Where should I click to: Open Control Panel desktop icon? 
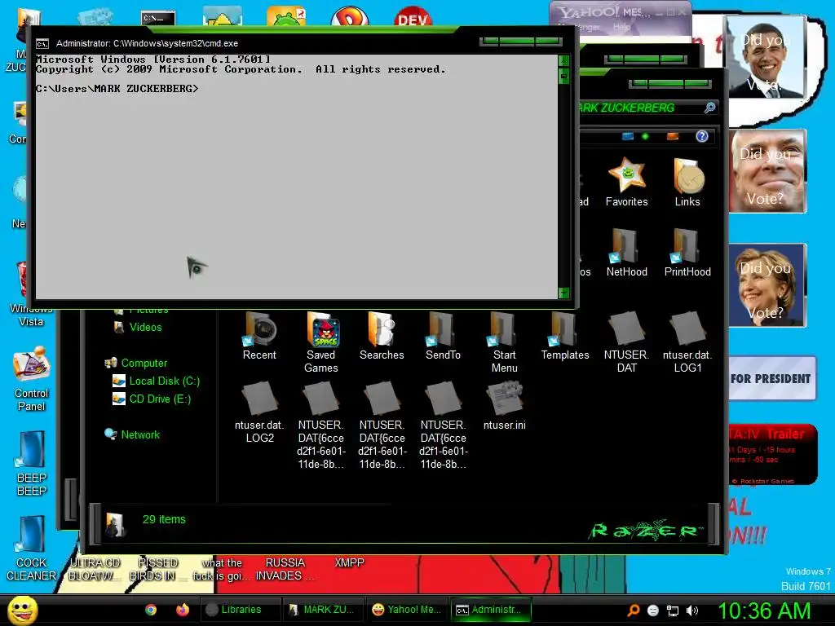[32, 379]
